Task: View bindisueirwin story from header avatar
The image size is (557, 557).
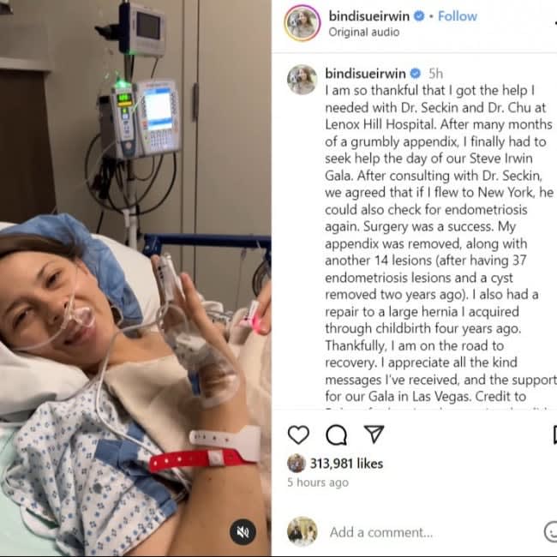Action: coord(302,23)
